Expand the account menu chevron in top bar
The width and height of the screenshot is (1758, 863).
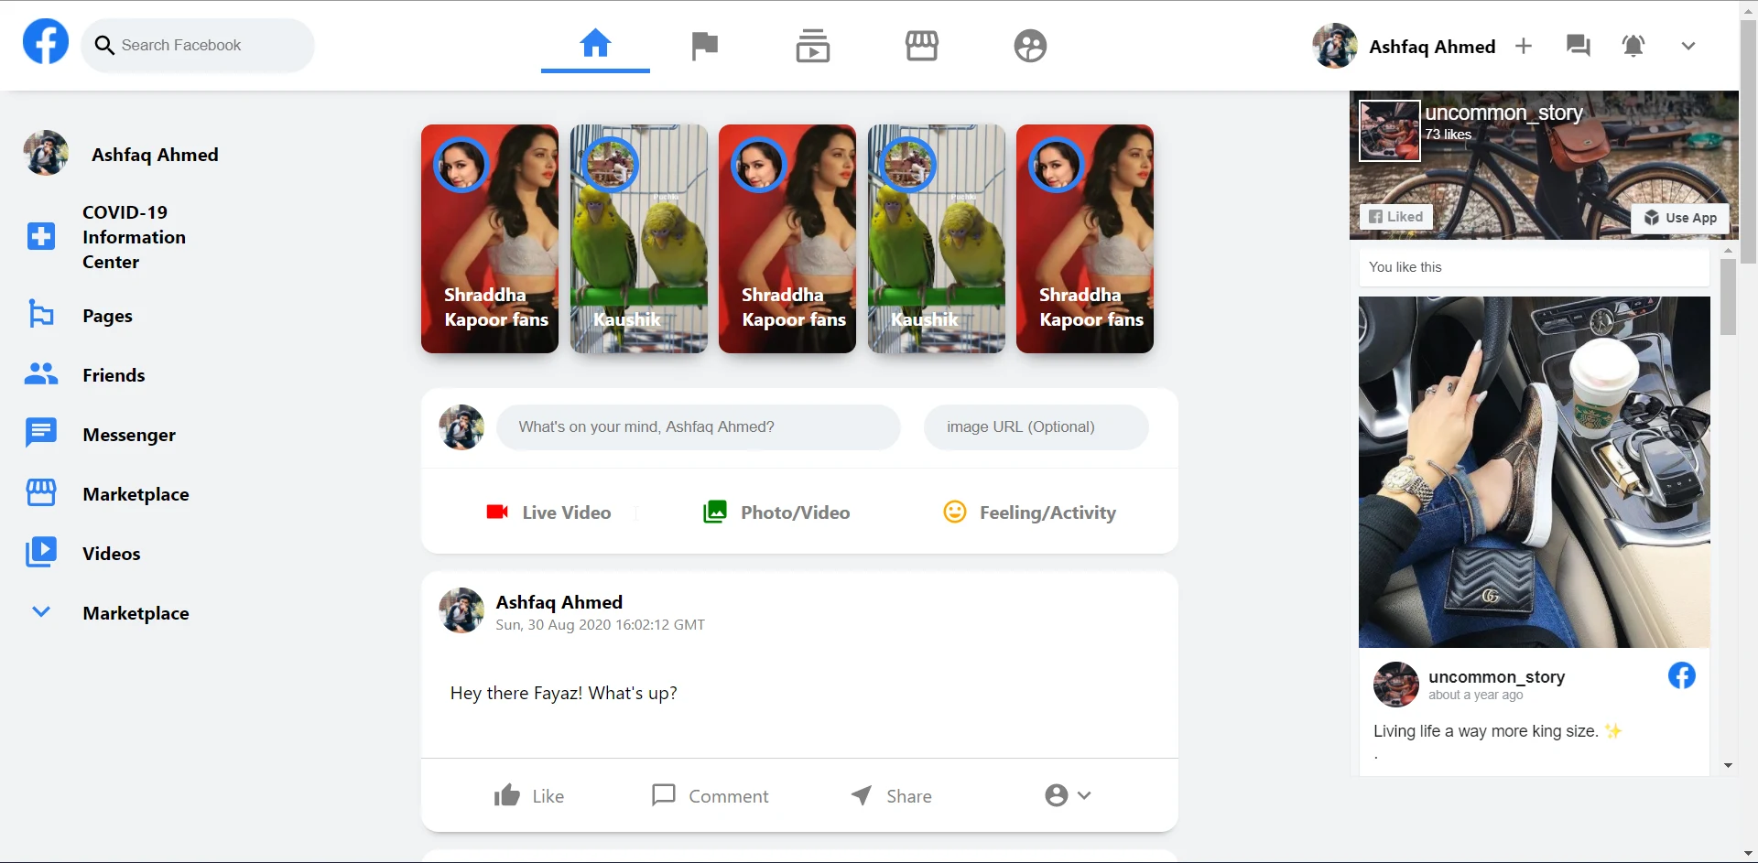click(1688, 46)
